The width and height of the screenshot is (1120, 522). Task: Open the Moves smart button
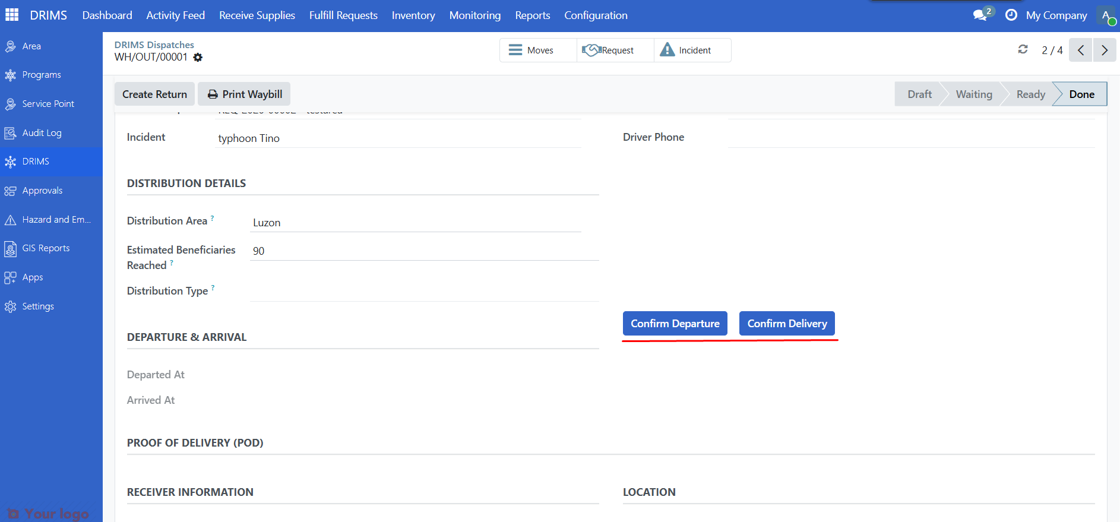point(538,50)
